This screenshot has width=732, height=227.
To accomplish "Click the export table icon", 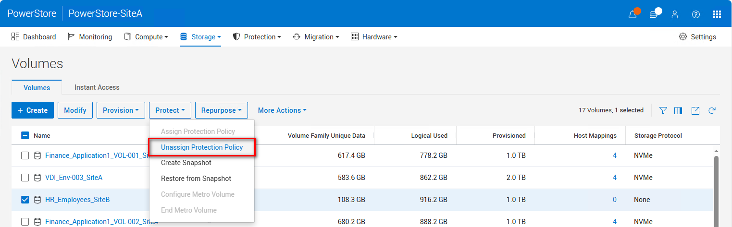I will pos(695,110).
